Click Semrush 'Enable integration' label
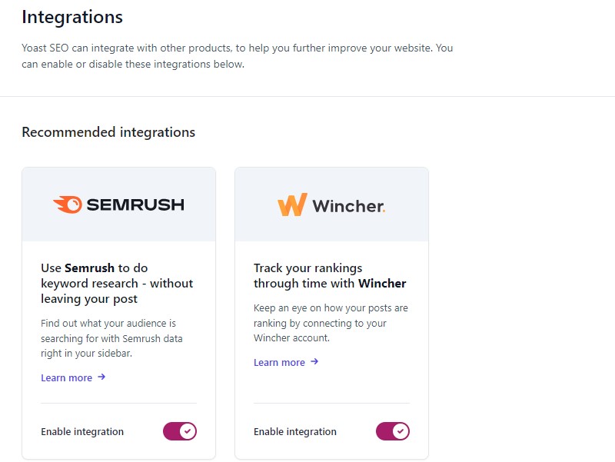615x462 pixels. click(x=82, y=431)
